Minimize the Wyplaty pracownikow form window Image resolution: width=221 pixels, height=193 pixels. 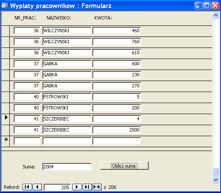click(198, 6)
